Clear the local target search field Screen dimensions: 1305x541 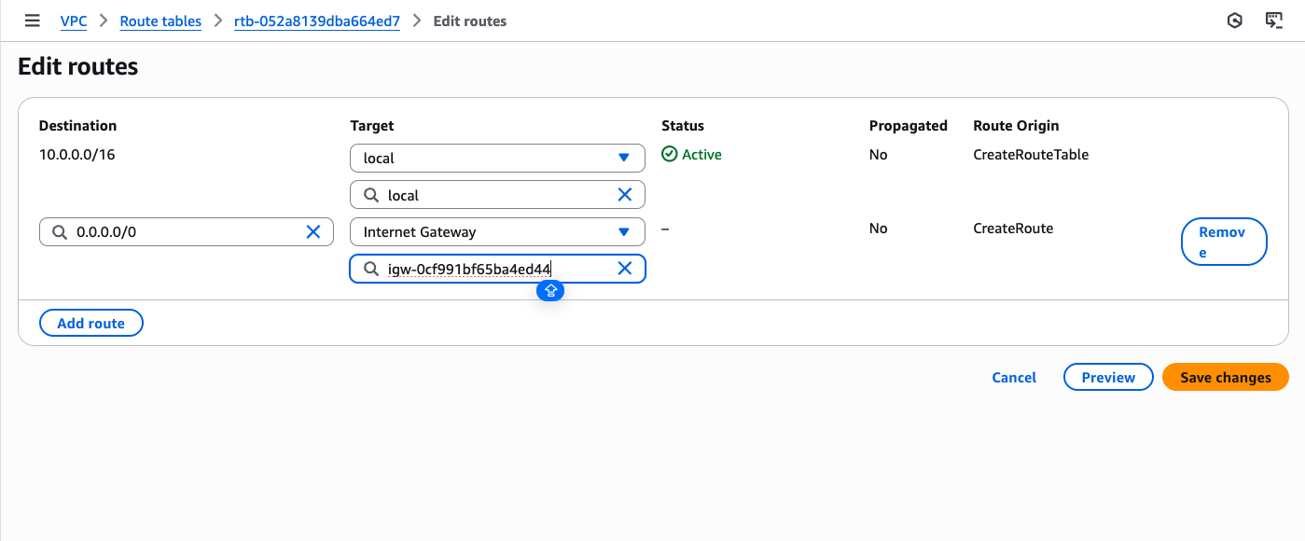pos(625,195)
